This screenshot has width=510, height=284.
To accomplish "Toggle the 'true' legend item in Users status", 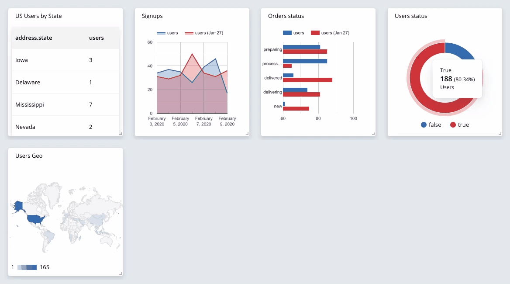I will tap(460, 125).
